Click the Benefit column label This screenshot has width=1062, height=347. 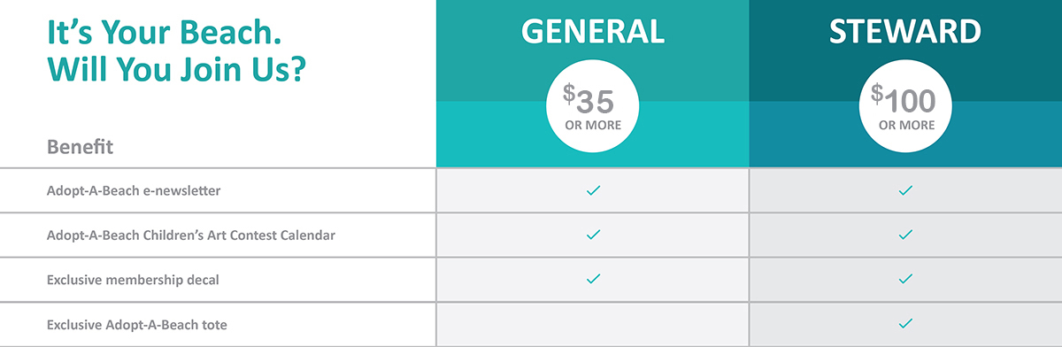tap(80, 147)
